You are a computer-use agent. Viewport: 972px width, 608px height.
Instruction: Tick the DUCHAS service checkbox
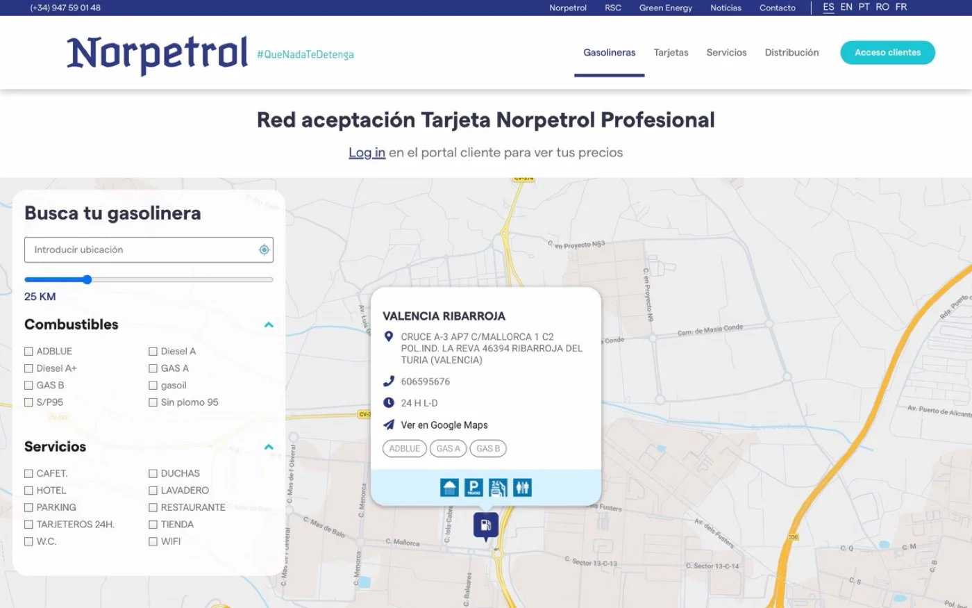(153, 474)
